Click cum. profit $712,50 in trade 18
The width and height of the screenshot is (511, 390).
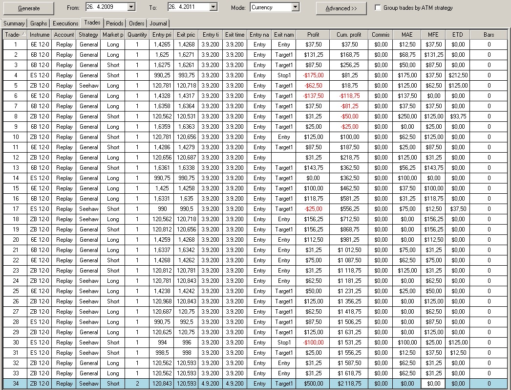tap(350, 219)
